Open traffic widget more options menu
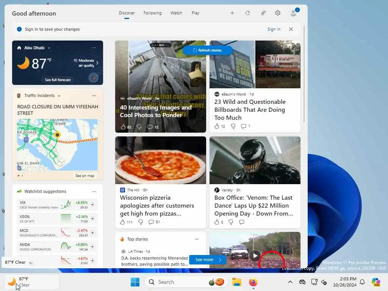This screenshot has width=388, height=291. [94, 95]
